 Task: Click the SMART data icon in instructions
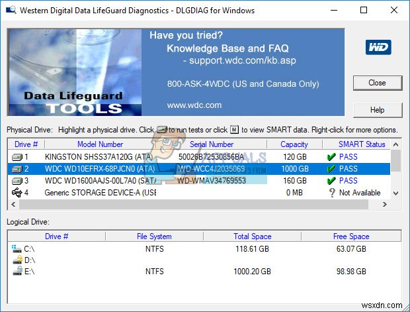(x=234, y=129)
